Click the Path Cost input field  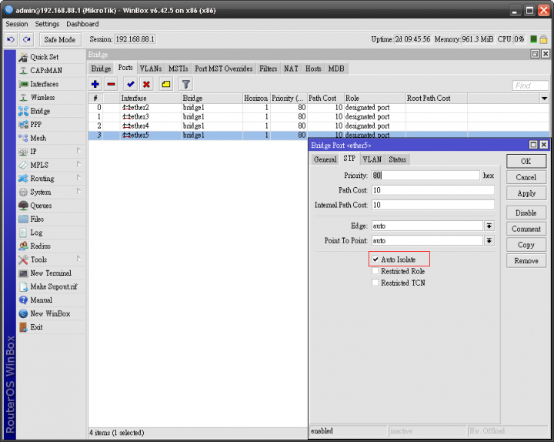[x=432, y=190]
